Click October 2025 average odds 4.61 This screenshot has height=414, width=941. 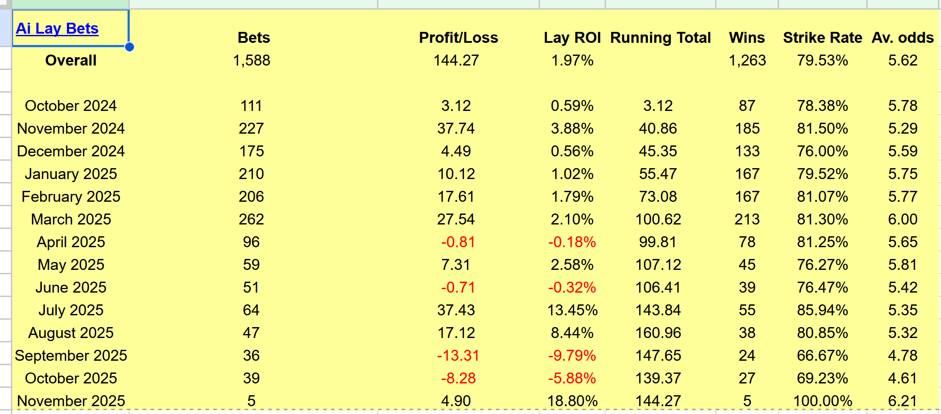pyautogui.click(x=903, y=378)
